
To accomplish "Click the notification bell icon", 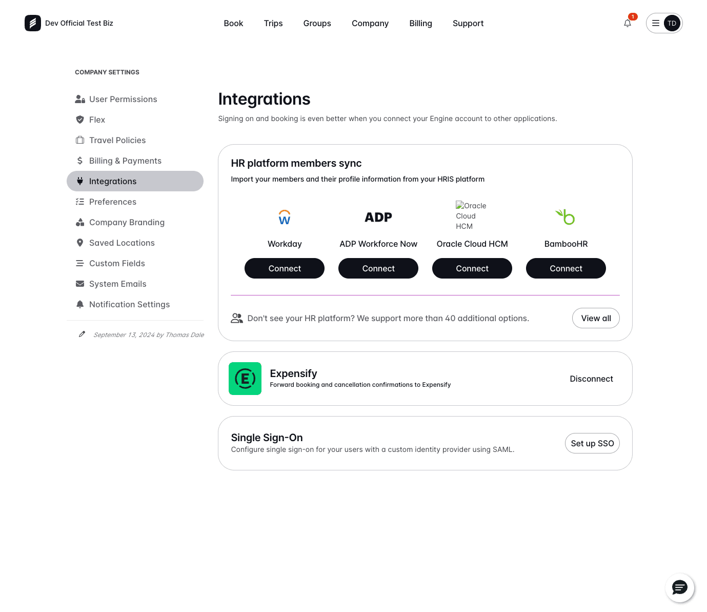I will [x=627, y=23].
